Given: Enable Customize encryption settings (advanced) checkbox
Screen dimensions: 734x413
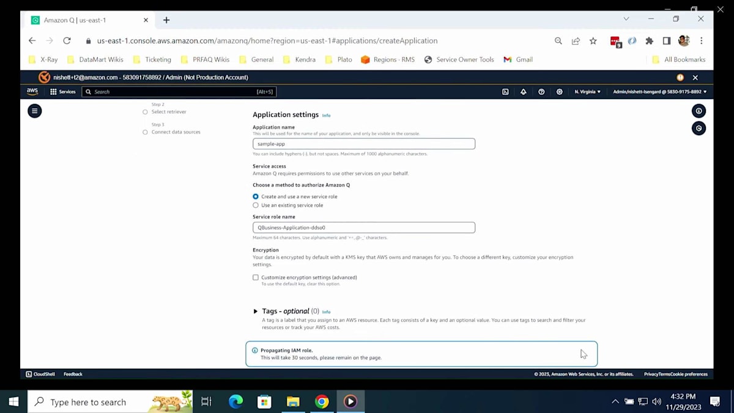Looking at the screenshot, I should 256,277.
